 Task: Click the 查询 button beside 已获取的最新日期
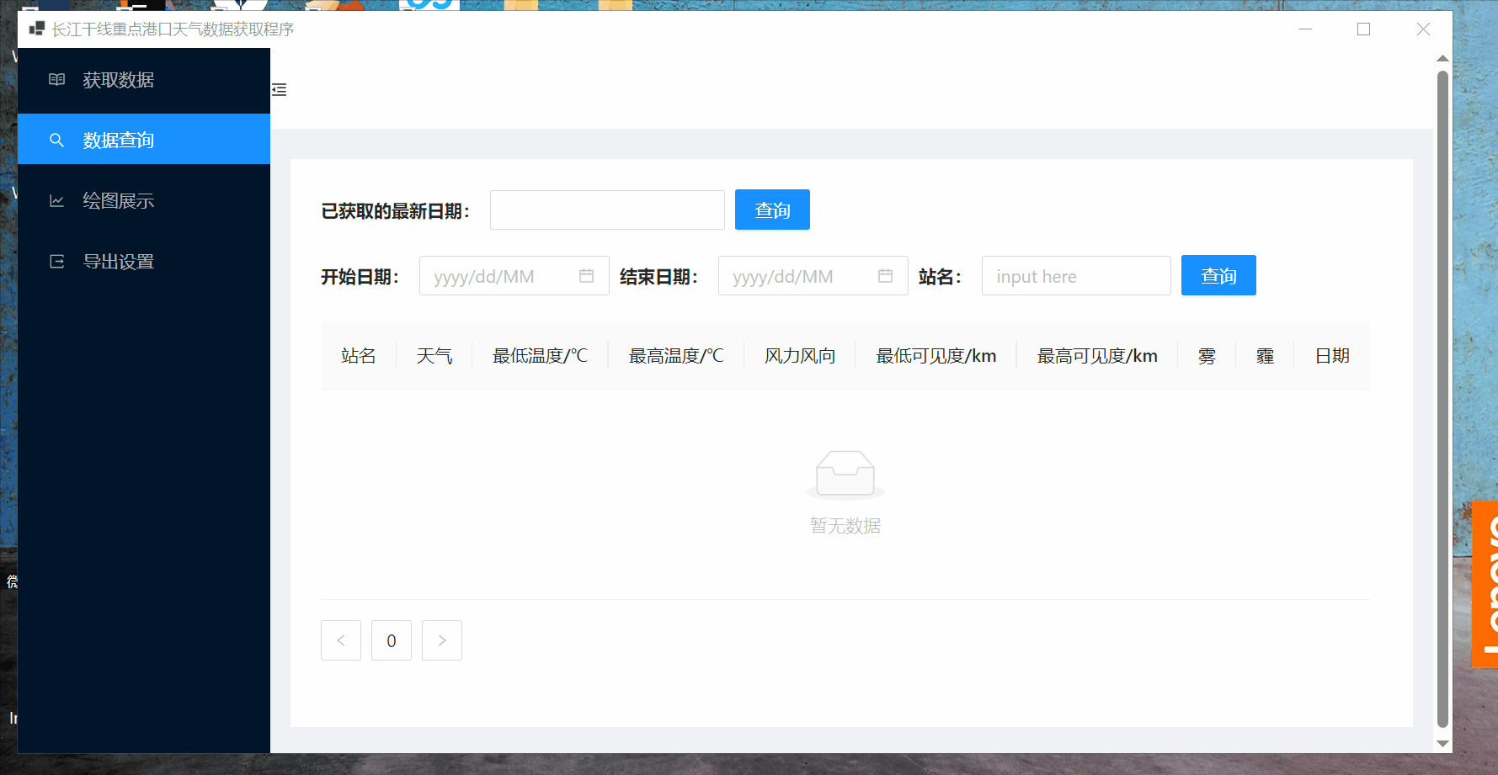[x=771, y=210]
